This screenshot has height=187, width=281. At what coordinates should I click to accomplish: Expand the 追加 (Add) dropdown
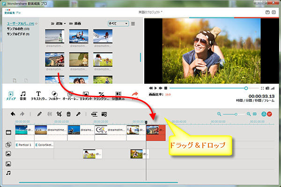59,23
